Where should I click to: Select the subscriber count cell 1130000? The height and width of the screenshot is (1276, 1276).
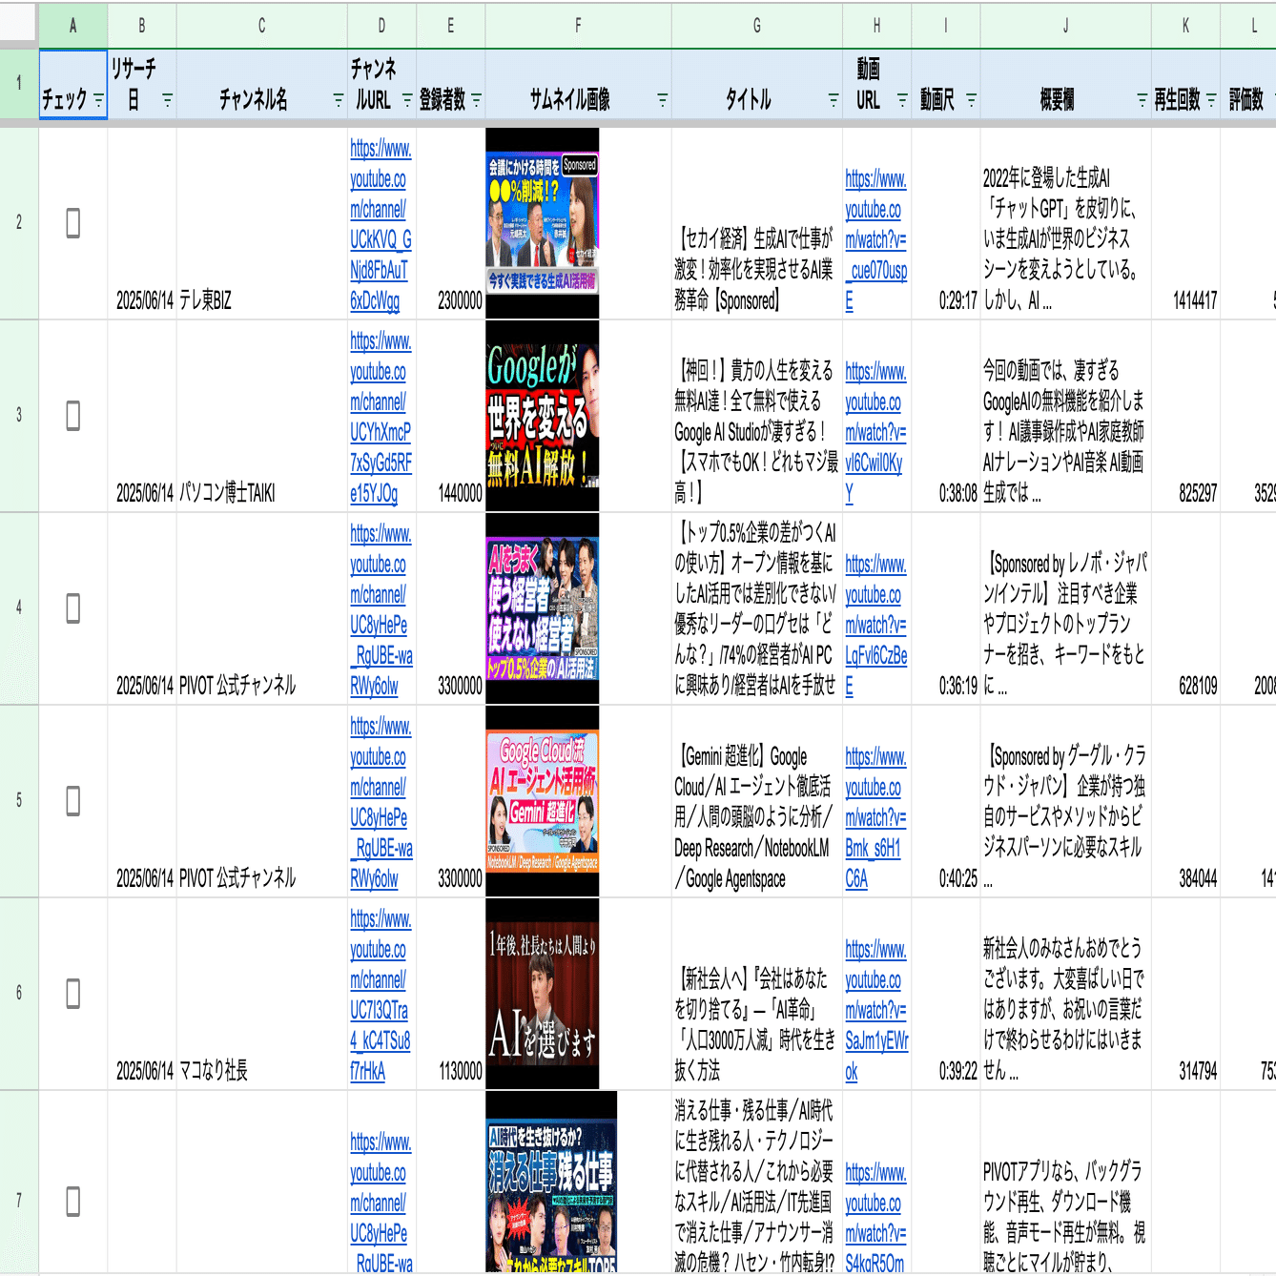(451, 994)
